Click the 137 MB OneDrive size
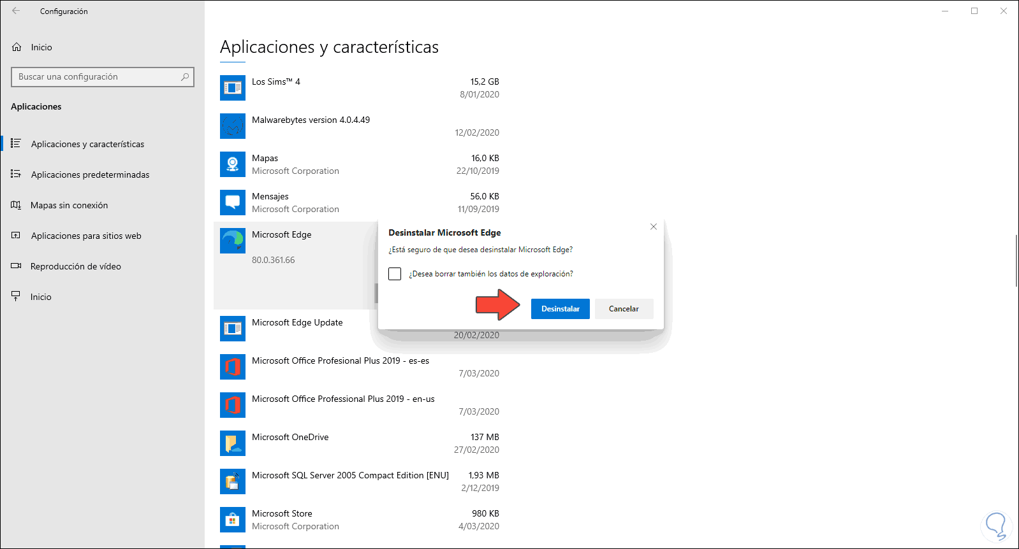Viewport: 1019px width, 549px height. (485, 437)
